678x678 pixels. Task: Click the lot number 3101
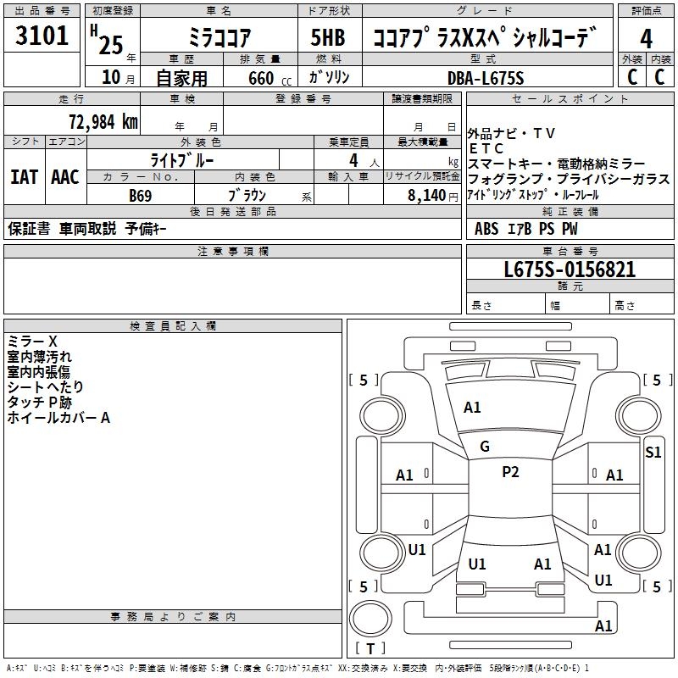[x=42, y=36]
